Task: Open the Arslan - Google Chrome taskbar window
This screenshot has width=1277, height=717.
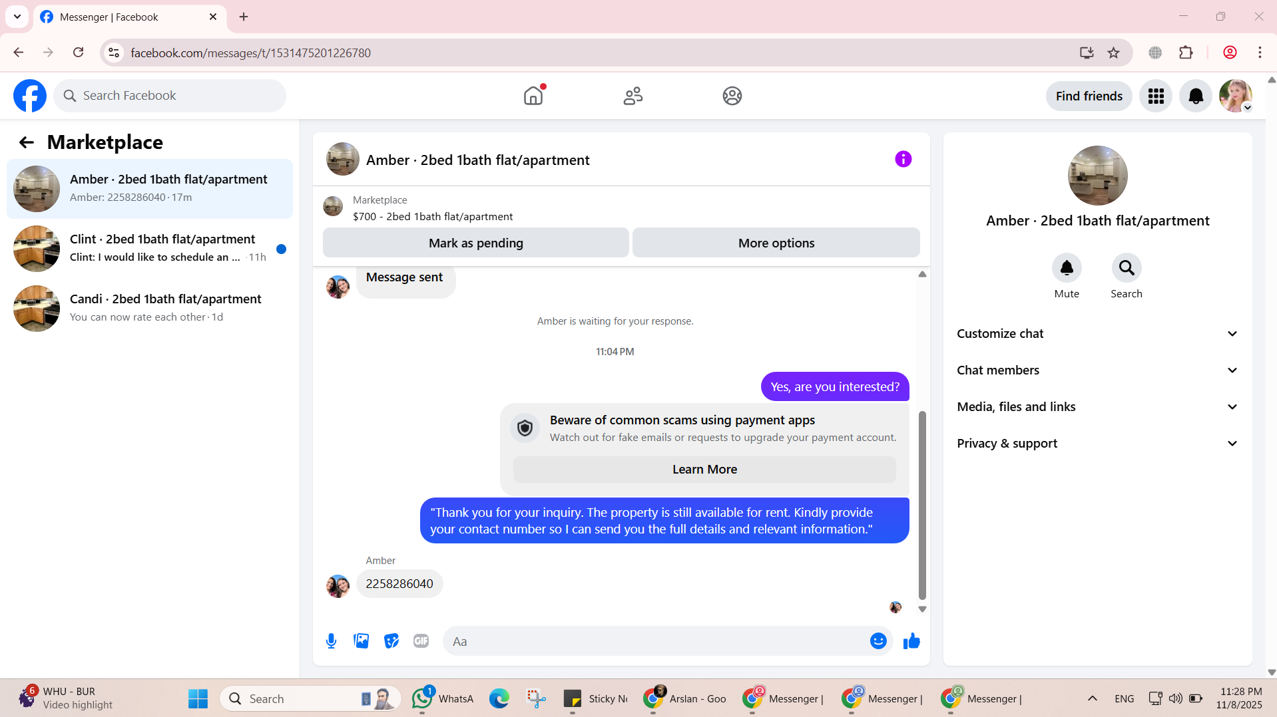Action: [x=685, y=699]
